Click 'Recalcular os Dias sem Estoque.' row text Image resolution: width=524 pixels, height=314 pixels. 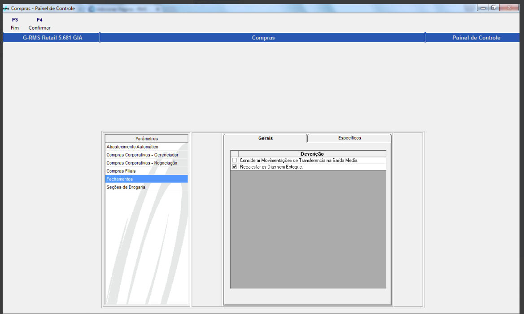(x=271, y=167)
